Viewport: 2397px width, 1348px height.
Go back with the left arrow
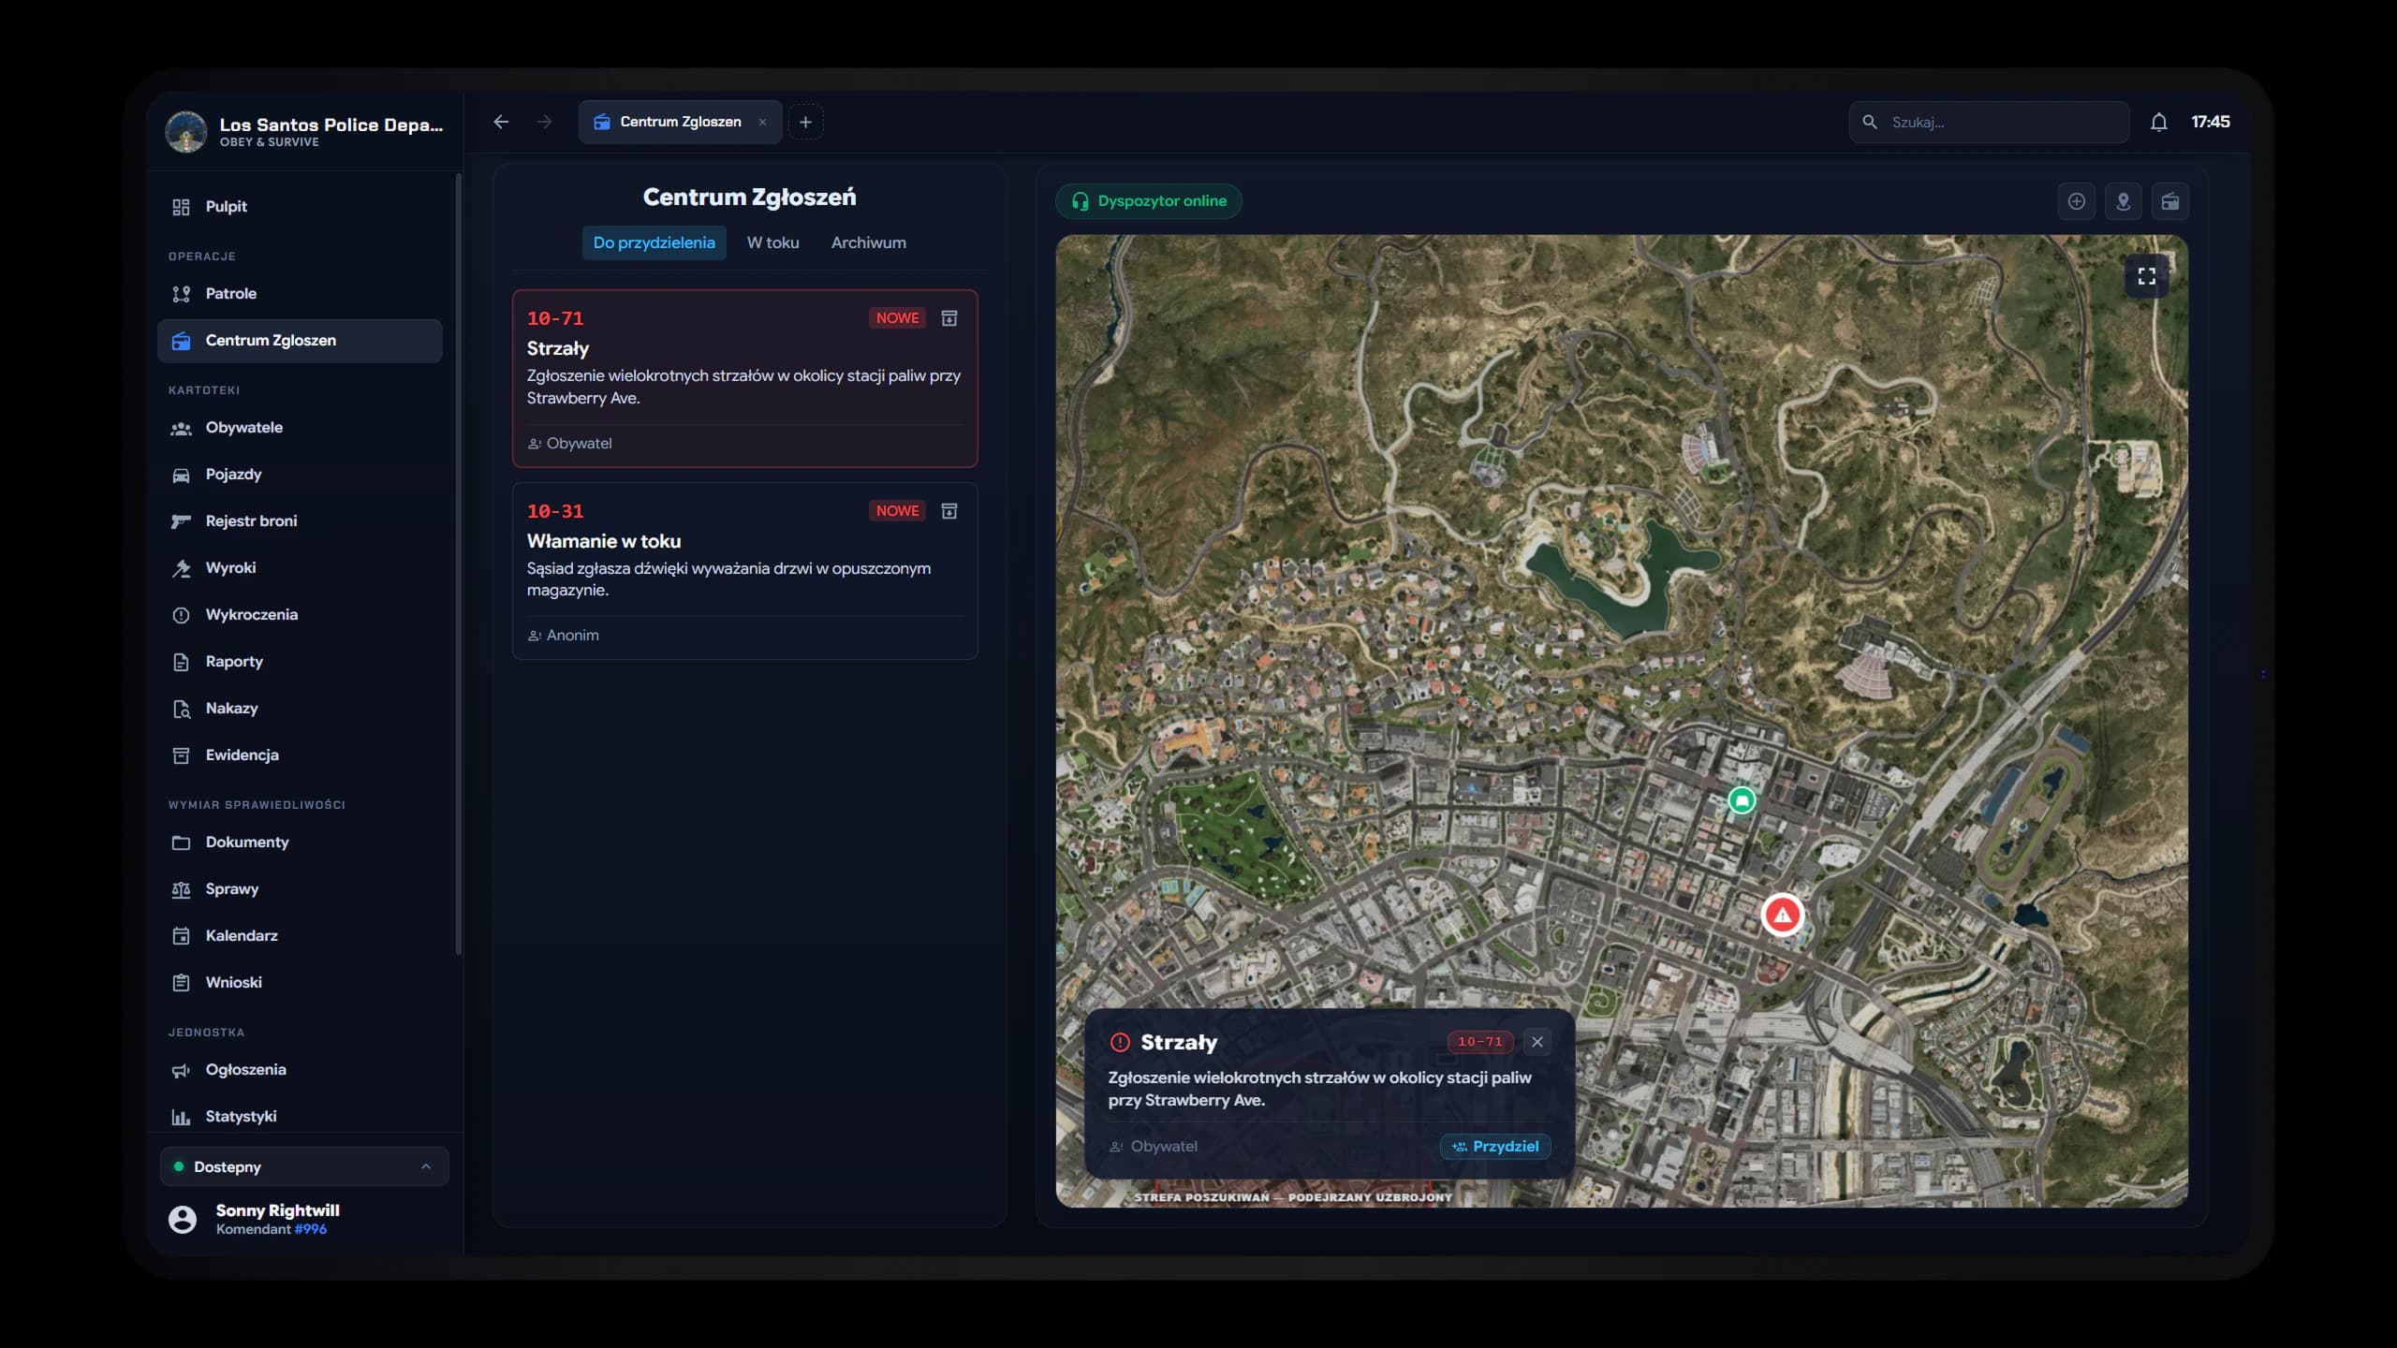coord(501,122)
